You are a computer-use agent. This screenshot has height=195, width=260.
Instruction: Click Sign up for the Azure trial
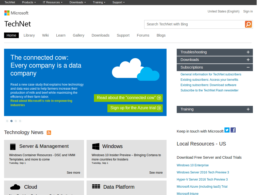[135, 108]
